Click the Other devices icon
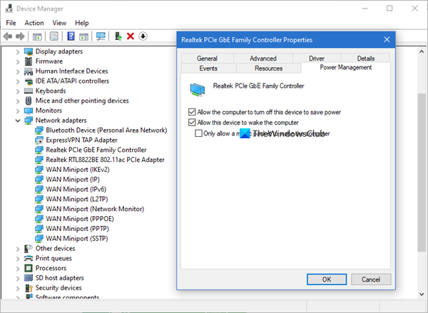The image size is (428, 313). [29, 248]
